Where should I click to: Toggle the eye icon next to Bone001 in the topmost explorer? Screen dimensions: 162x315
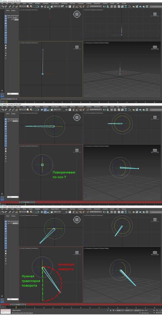pyautogui.click(x=10, y=18)
